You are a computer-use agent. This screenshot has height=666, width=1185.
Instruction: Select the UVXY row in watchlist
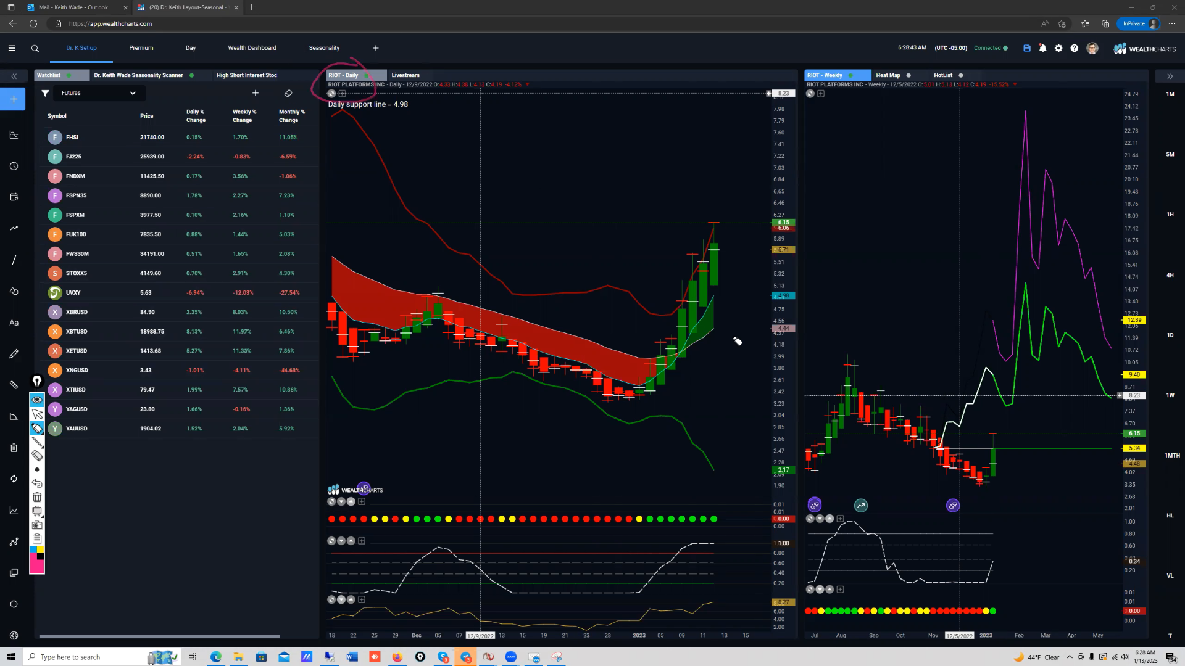click(x=176, y=293)
